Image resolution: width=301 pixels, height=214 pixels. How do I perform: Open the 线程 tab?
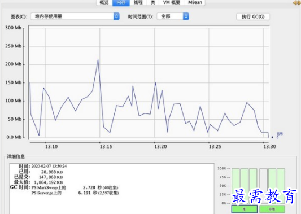[138, 2]
